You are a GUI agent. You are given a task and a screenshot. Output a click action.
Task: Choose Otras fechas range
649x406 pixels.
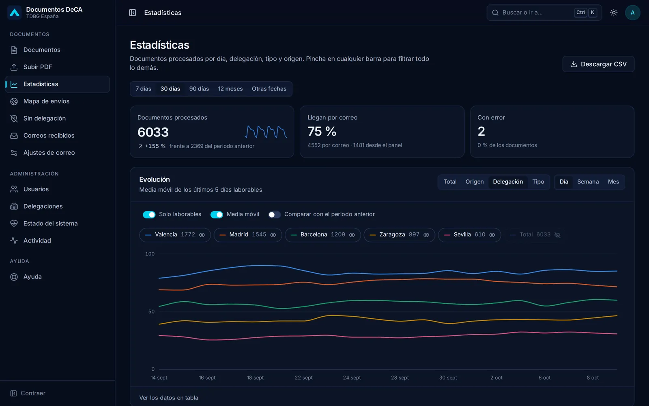[x=269, y=89]
